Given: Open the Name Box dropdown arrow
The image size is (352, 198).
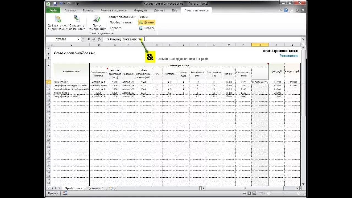Looking at the screenshot, I should click(78, 39).
